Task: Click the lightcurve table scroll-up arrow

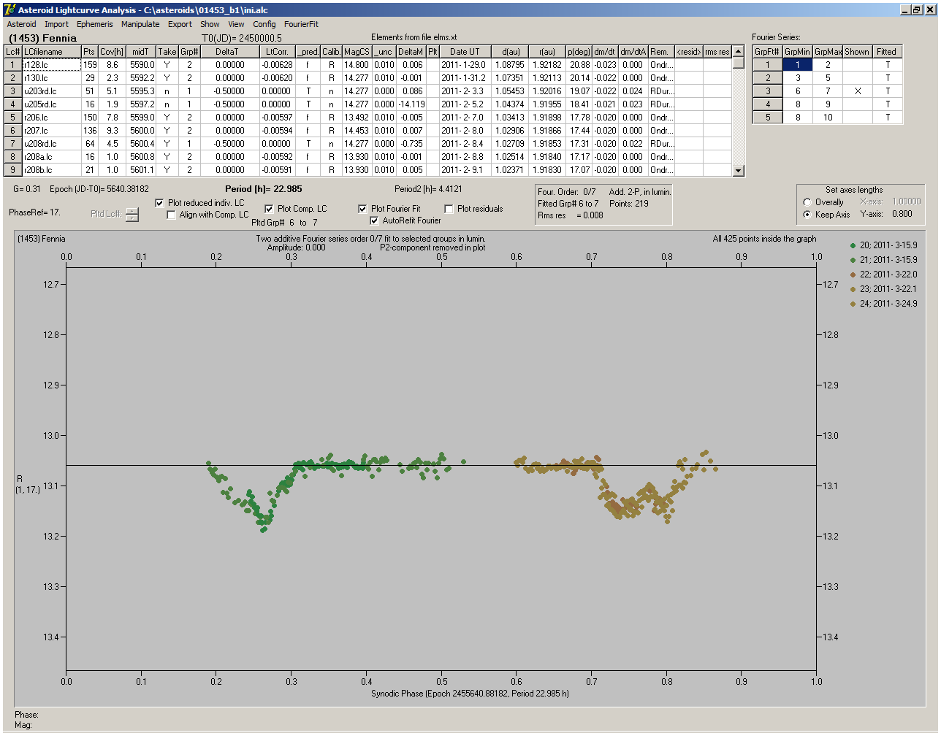Action: (739, 51)
